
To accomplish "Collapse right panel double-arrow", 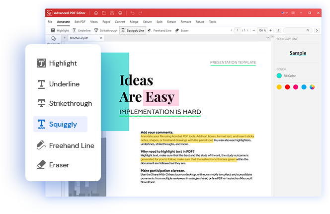I will point(272,36).
